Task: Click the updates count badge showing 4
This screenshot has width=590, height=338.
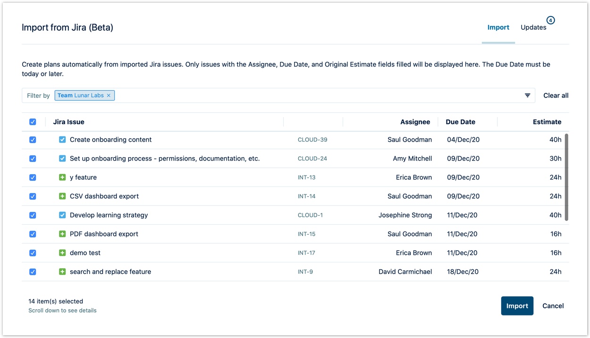Action: pos(550,20)
